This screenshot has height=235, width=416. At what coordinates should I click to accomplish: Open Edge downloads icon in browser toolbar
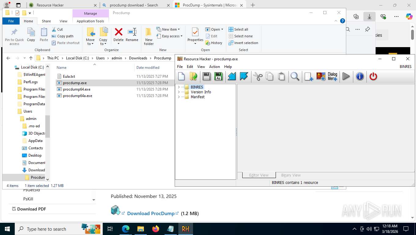click(x=370, y=17)
